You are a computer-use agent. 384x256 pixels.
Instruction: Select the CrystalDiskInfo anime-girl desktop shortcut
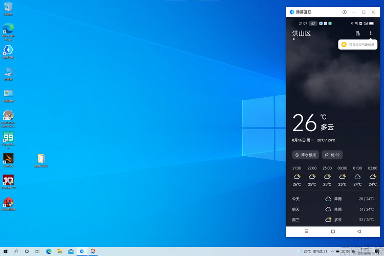pos(8,119)
